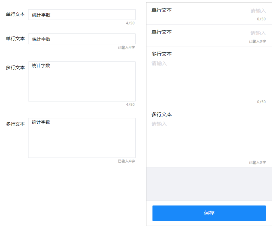Click the last 多行文本 label in the mobile panel
The width and height of the screenshot is (275, 229).
162,114
